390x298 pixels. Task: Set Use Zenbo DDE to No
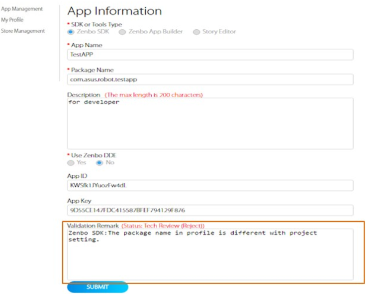pos(99,163)
